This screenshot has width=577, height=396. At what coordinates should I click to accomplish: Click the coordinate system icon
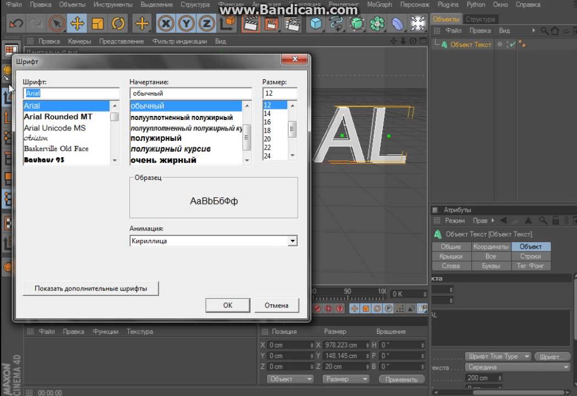click(x=228, y=23)
